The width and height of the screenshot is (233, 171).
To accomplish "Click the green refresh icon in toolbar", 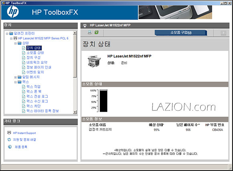I will pos(96,32).
